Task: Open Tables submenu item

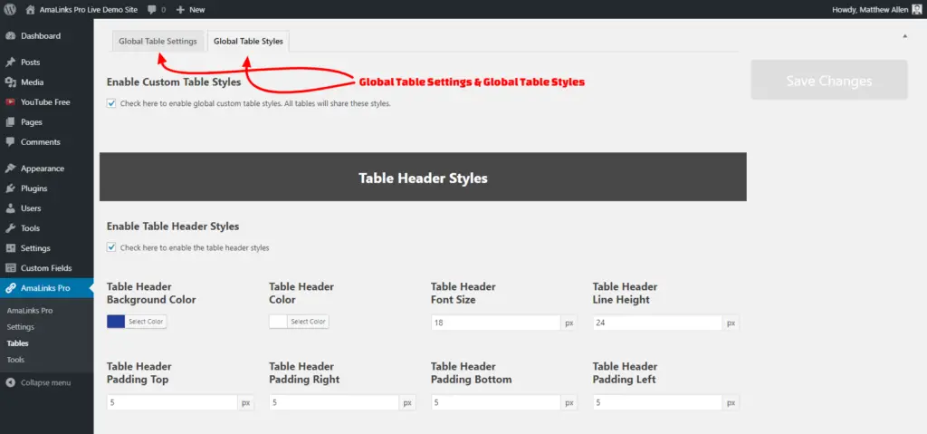Action: pos(18,343)
